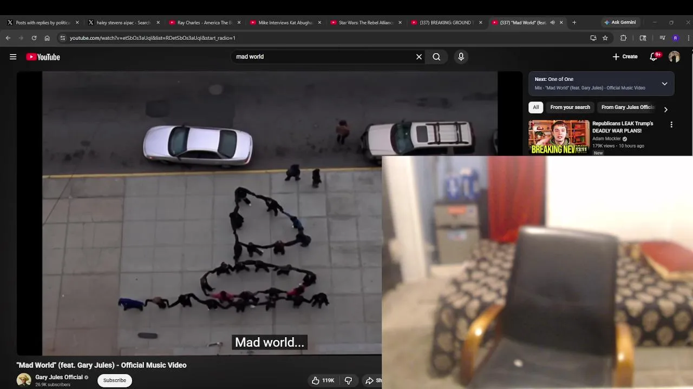Open options for Republicans LEAK video
693x389 pixels.
coord(671,125)
